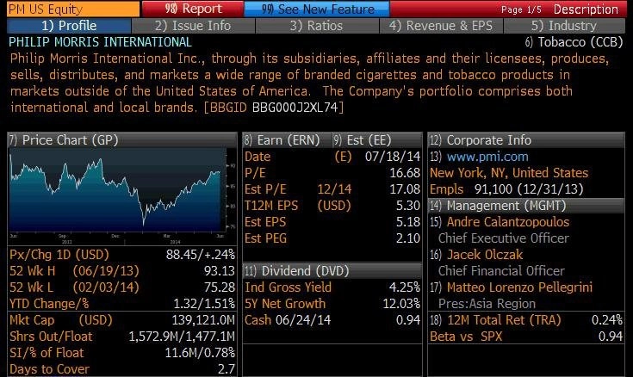Screen dimensions: 633x377
Task: Click the 52 Wk H value 93.13
Action: [x=220, y=271]
